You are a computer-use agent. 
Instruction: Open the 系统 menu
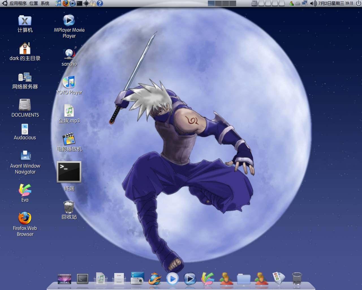(x=45, y=3)
